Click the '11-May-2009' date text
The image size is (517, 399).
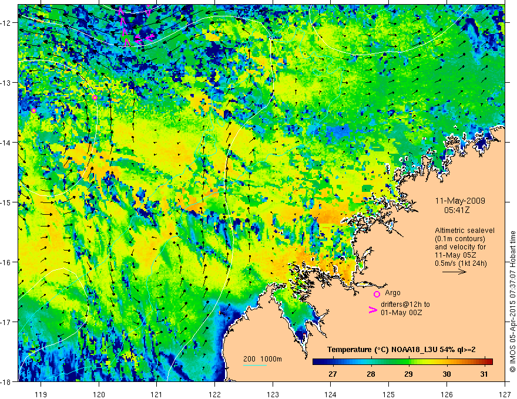[x=460, y=201]
